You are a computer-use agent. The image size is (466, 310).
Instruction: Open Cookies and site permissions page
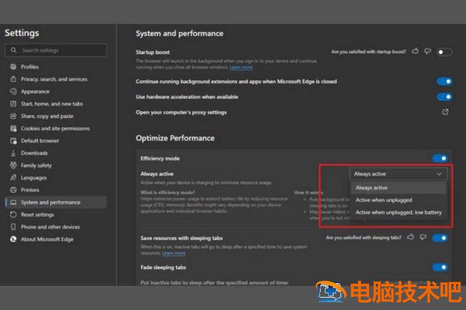tap(56, 128)
